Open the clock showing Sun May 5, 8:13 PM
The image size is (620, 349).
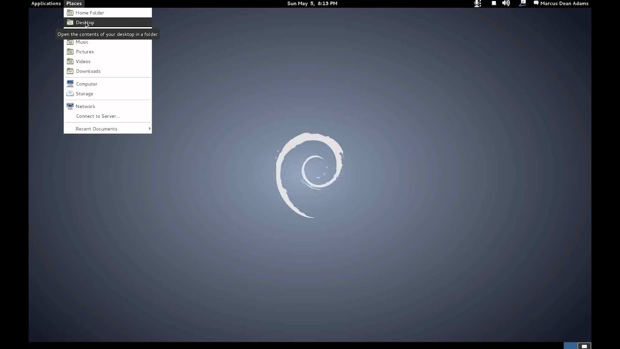coord(312,3)
